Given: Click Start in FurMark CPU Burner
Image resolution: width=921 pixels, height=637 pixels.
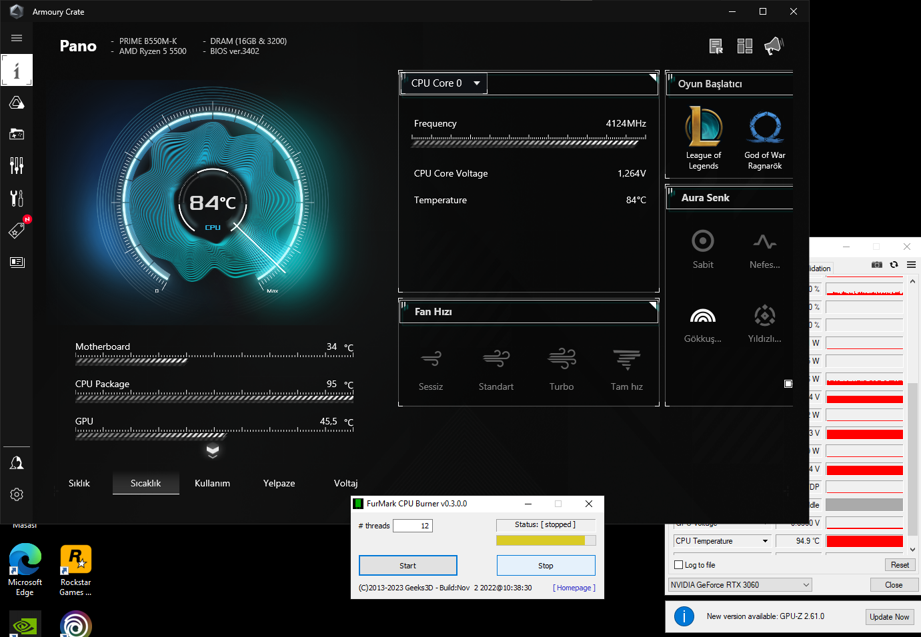Looking at the screenshot, I should (408, 566).
